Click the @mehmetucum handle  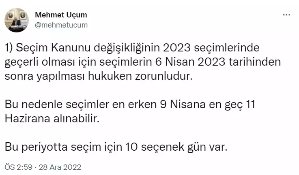coord(61,25)
